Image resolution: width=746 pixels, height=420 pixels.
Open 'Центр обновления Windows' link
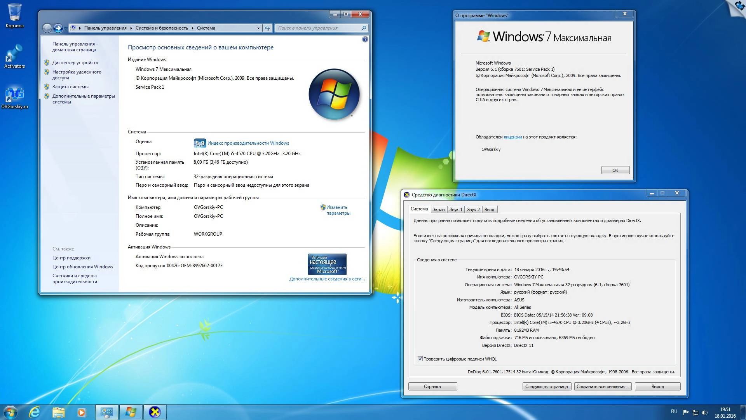[83, 267]
